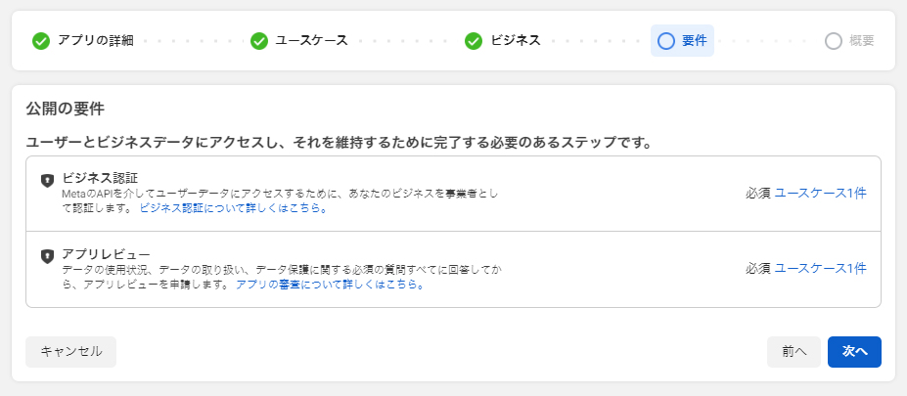The width and height of the screenshot is (907, 396).
Task: Click the green checkmark beside ビジネス
Action: tap(474, 41)
